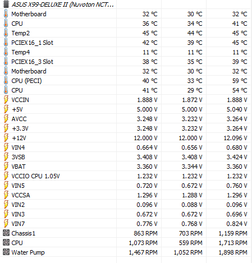Click the lightning icon beside VIN3
The height and width of the screenshot is (263, 252).
pos(6,214)
